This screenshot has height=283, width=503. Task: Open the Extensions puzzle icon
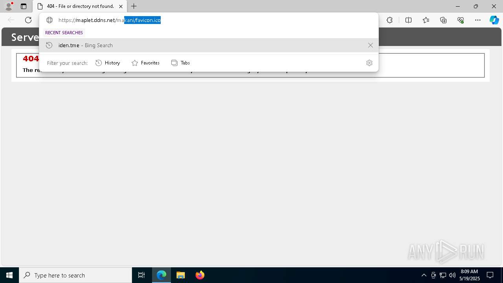[x=389, y=20]
